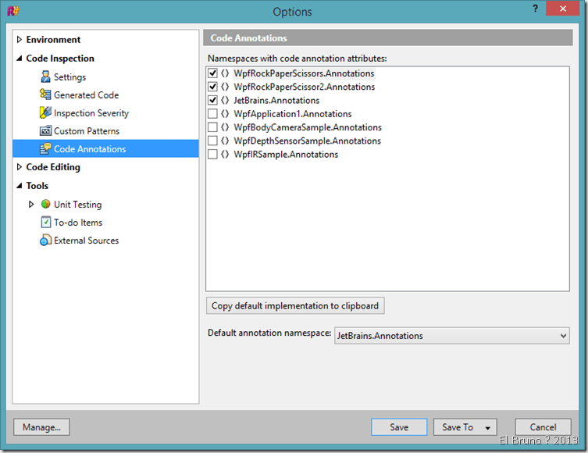Click the ReSharper icon in title bar
Viewport: 588px width, 453px height.
[x=14, y=11]
